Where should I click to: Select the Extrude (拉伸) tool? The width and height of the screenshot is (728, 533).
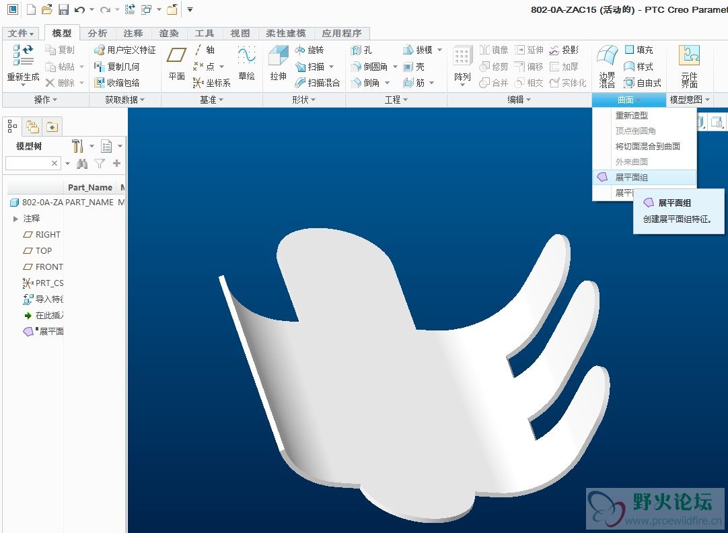coord(278,63)
